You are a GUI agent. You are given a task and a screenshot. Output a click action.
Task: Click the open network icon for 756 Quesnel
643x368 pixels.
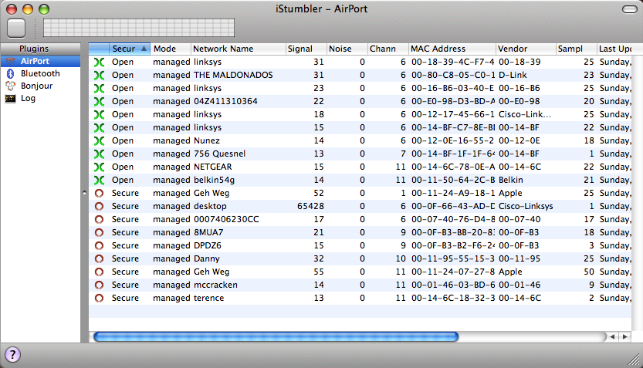pyautogui.click(x=99, y=154)
